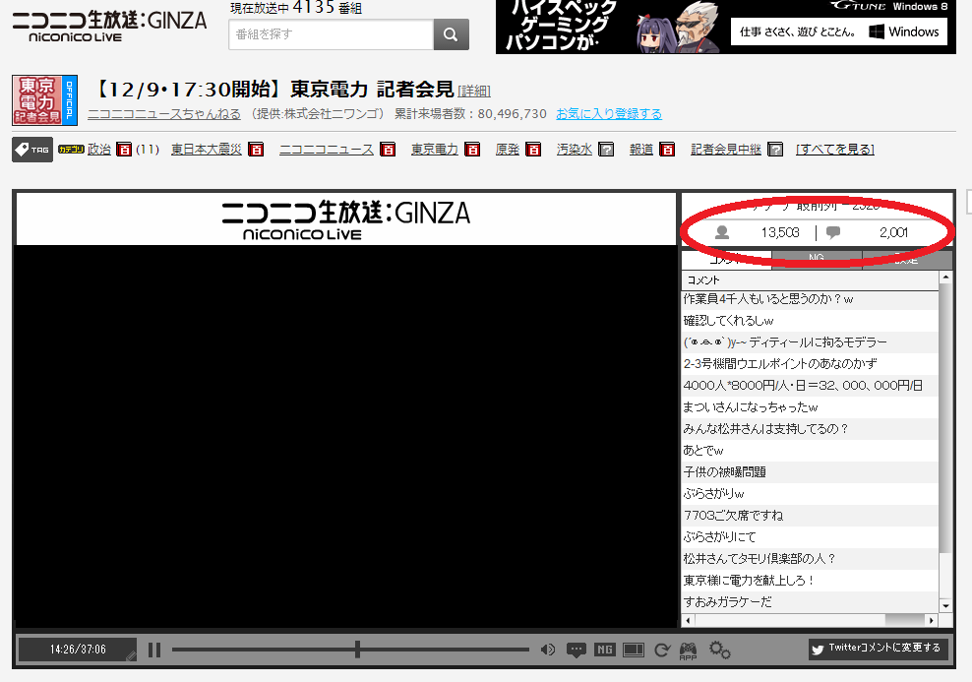Open the NG settings button in player bar

point(604,650)
